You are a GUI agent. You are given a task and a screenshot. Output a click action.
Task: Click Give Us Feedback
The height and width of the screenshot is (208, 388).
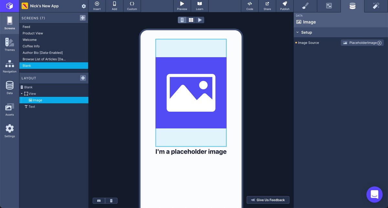(x=268, y=200)
